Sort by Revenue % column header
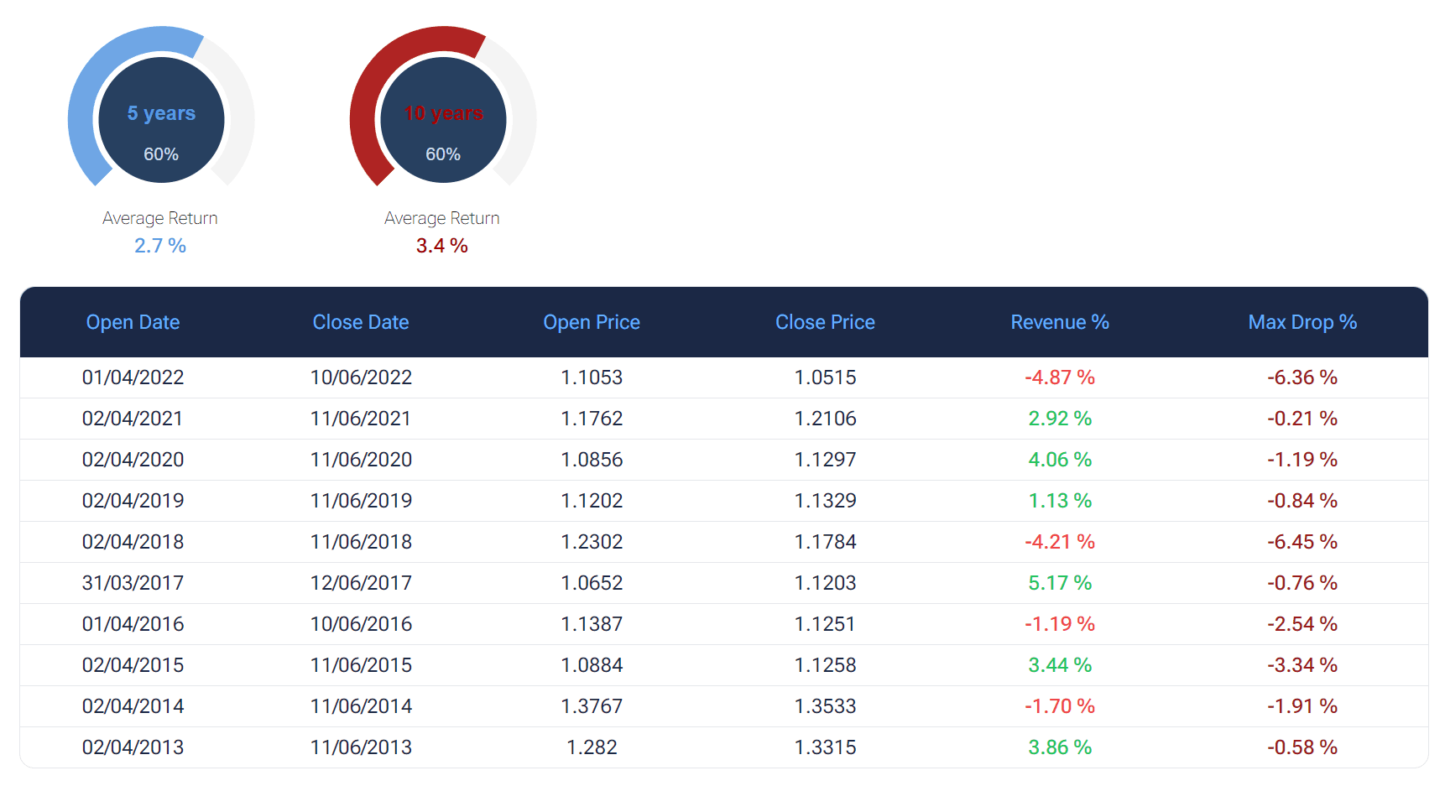1445x786 pixels. pos(1060,322)
